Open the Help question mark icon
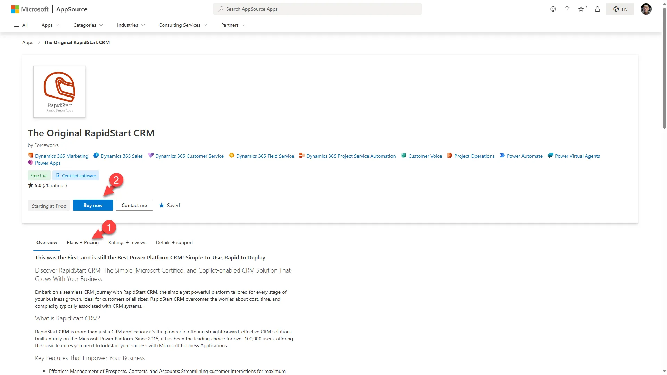 567,9
